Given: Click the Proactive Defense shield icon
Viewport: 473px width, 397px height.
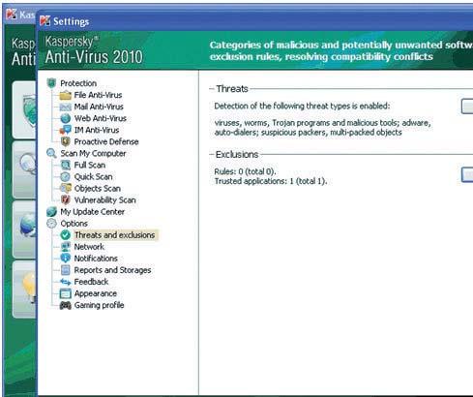Looking at the screenshot, I should [x=65, y=141].
